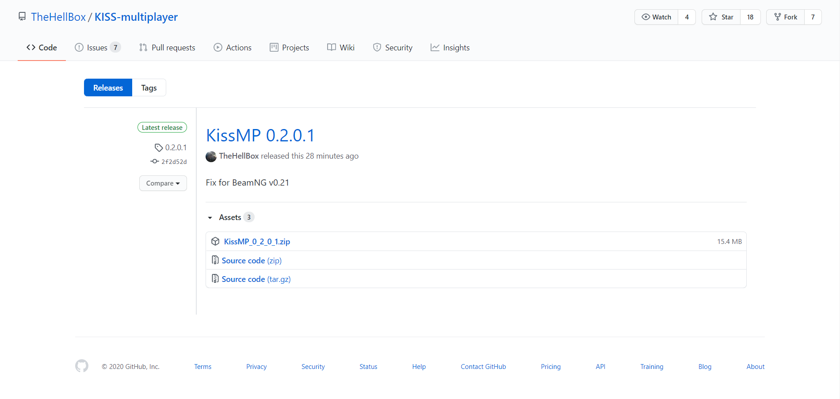The height and width of the screenshot is (399, 840).
Task: Fork the repository
Action: tap(786, 17)
